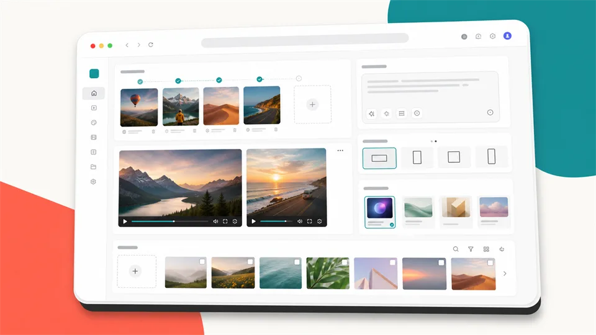The width and height of the screenshot is (596, 335).
Task: Open the chat notification icon top right
Action: tap(479, 37)
